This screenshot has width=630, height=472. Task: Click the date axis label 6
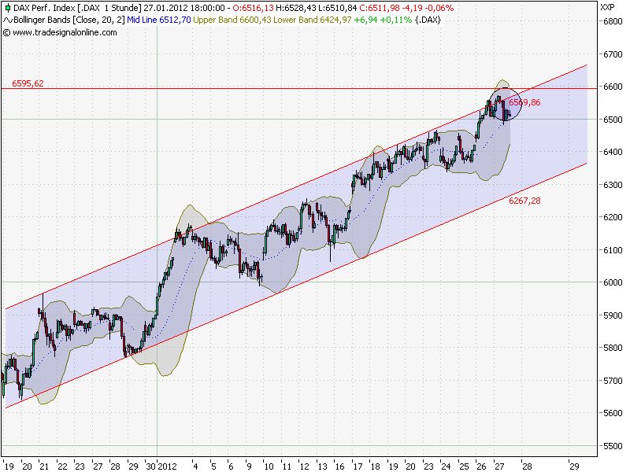[x=231, y=466]
